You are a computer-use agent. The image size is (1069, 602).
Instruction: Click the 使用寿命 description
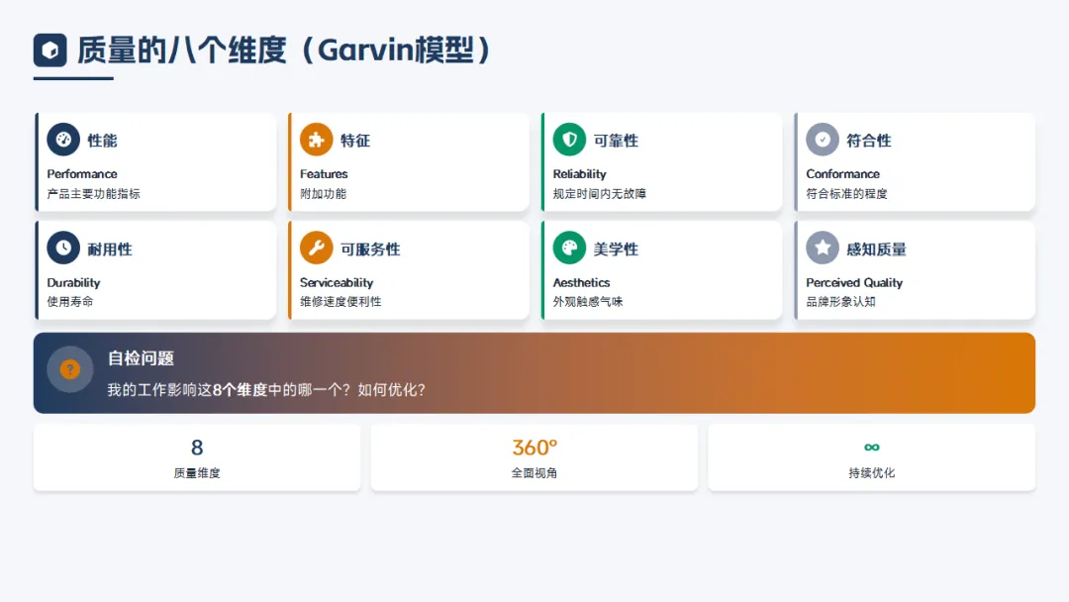point(70,301)
